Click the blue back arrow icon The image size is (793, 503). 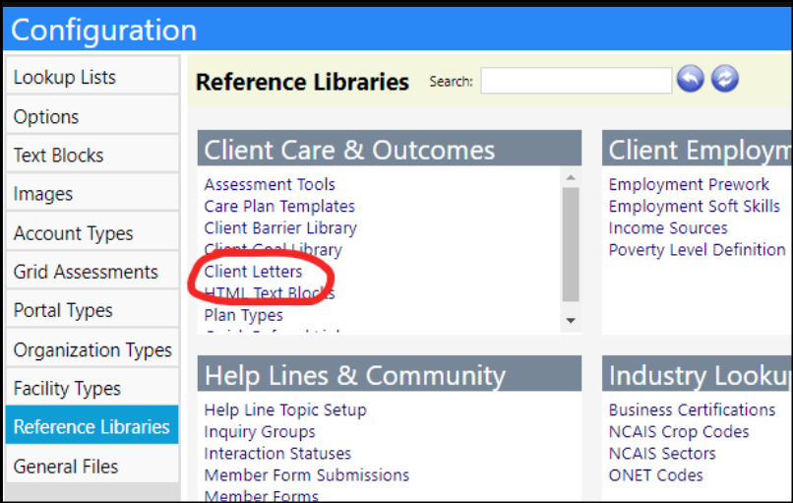[x=691, y=79]
